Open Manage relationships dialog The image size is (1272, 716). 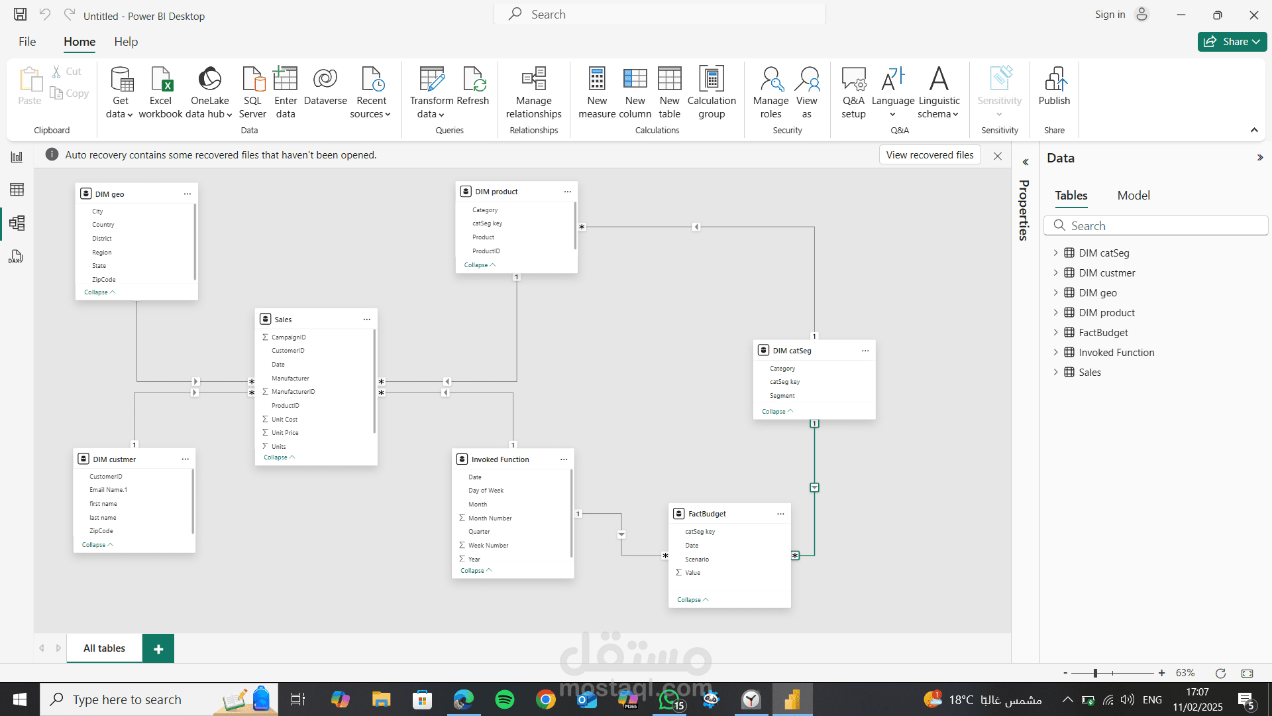(x=533, y=93)
